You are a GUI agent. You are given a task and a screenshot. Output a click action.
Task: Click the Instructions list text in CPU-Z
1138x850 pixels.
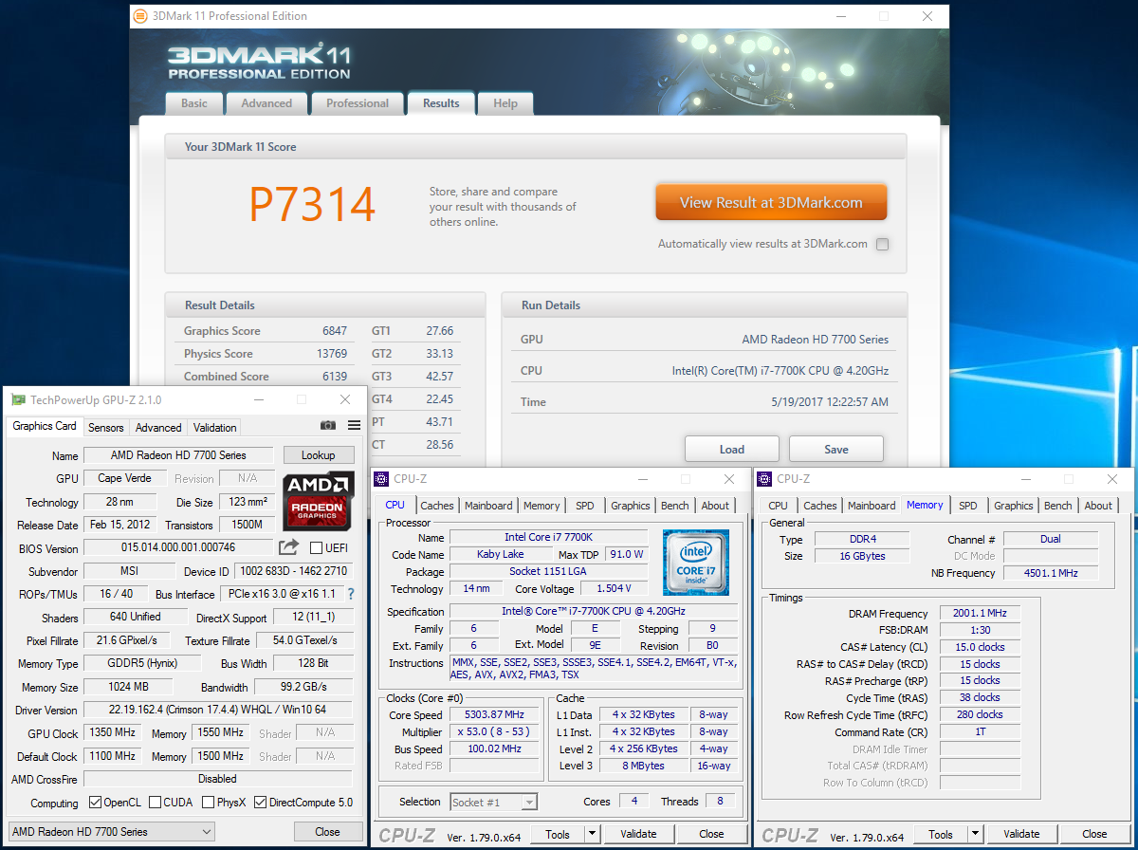(x=594, y=669)
